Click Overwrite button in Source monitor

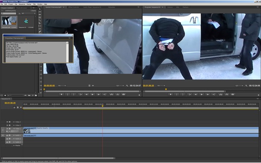point(118,94)
